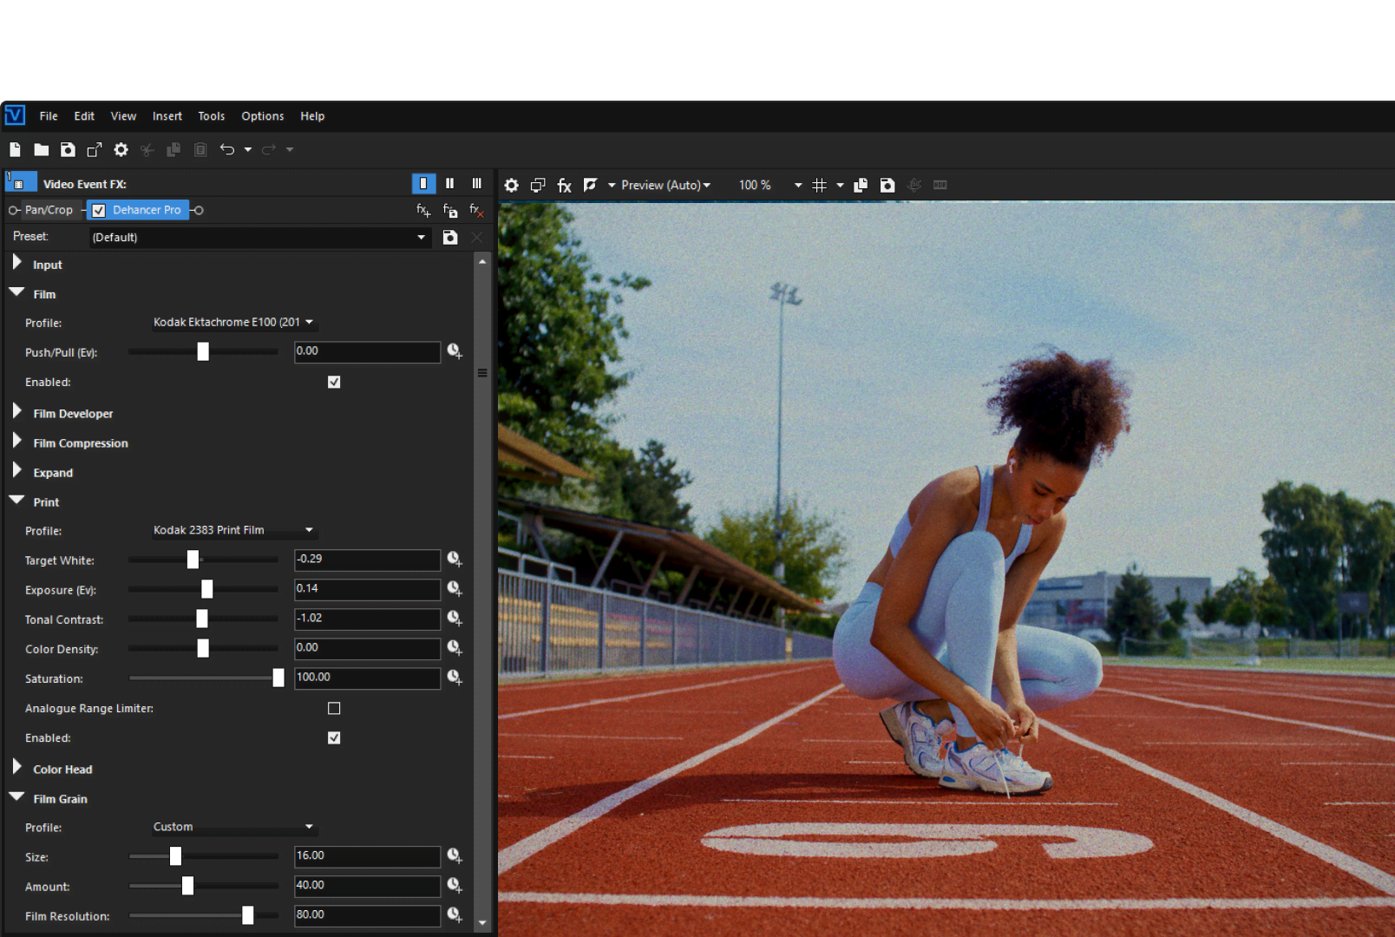
Task: Open the Insert menu
Action: [x=167, y=116]
